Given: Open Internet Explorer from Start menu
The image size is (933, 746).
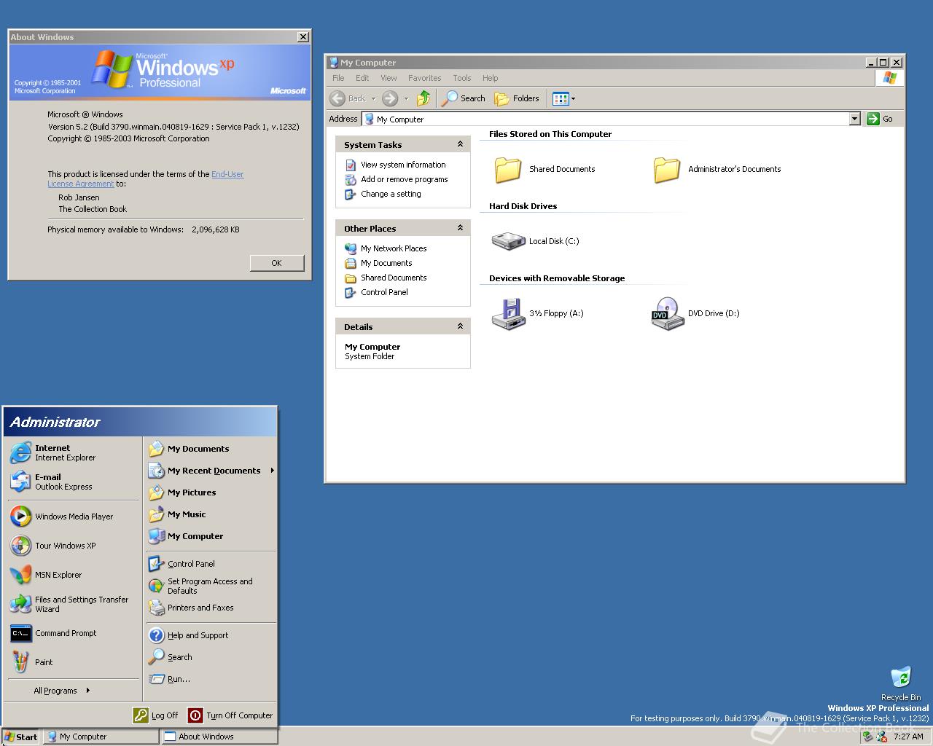Looking at the screenshot, I should click(73, 452).
